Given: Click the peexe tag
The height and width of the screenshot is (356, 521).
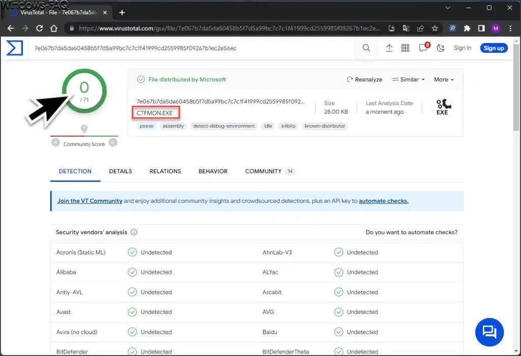Looking at the screenshot, I should 147,126.
